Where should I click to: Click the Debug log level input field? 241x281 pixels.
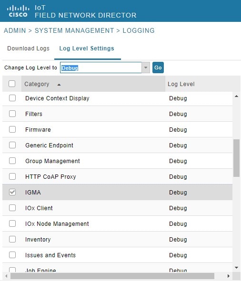tap(101, 68)
